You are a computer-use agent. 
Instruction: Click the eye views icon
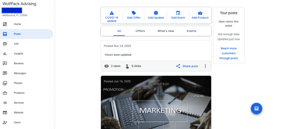[107, 66]
